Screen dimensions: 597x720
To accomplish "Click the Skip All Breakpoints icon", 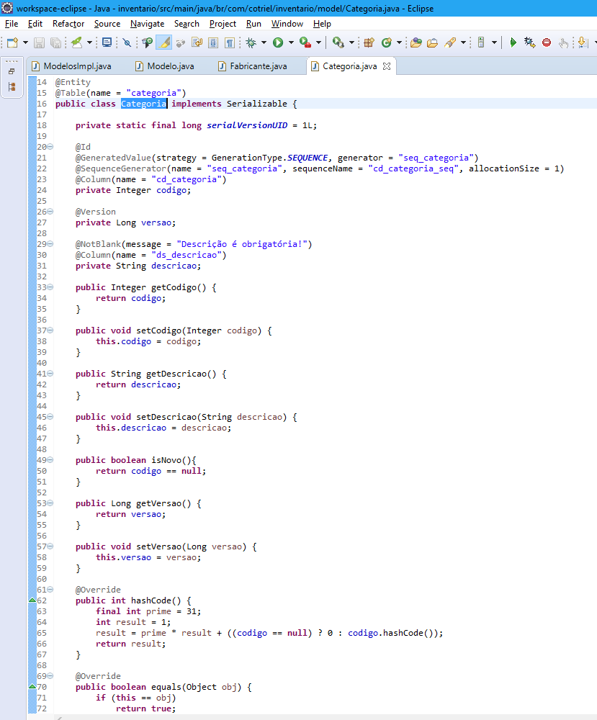I will (x=127, y=43).
